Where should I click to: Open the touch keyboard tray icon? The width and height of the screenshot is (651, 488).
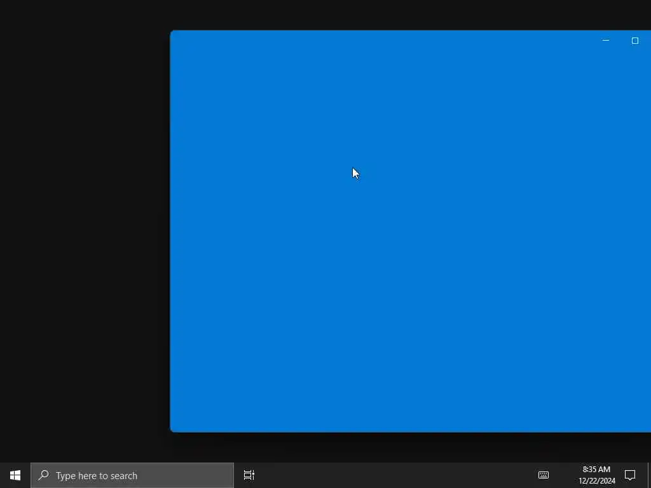(x=544, y=475)
